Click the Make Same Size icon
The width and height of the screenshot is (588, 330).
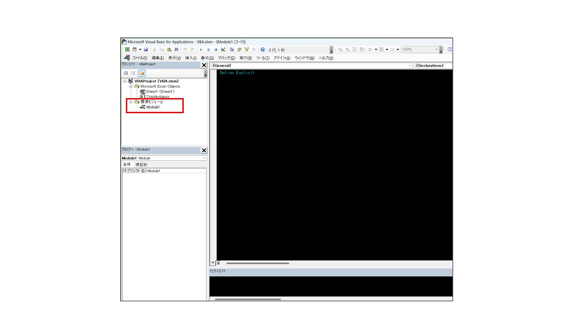392,49
